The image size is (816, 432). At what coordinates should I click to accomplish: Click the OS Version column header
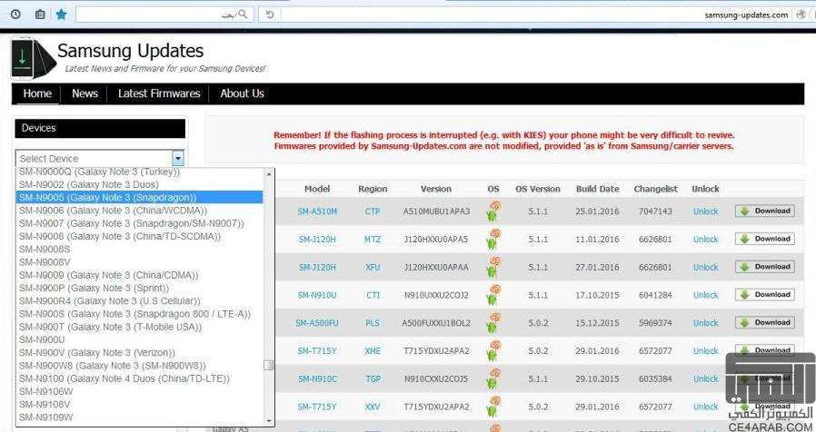tap(538, 190)
